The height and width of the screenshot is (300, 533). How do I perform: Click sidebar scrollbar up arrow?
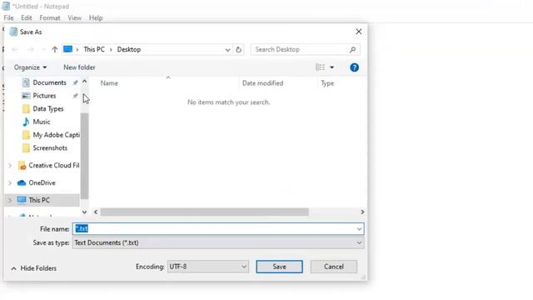[x=84, y=82]
